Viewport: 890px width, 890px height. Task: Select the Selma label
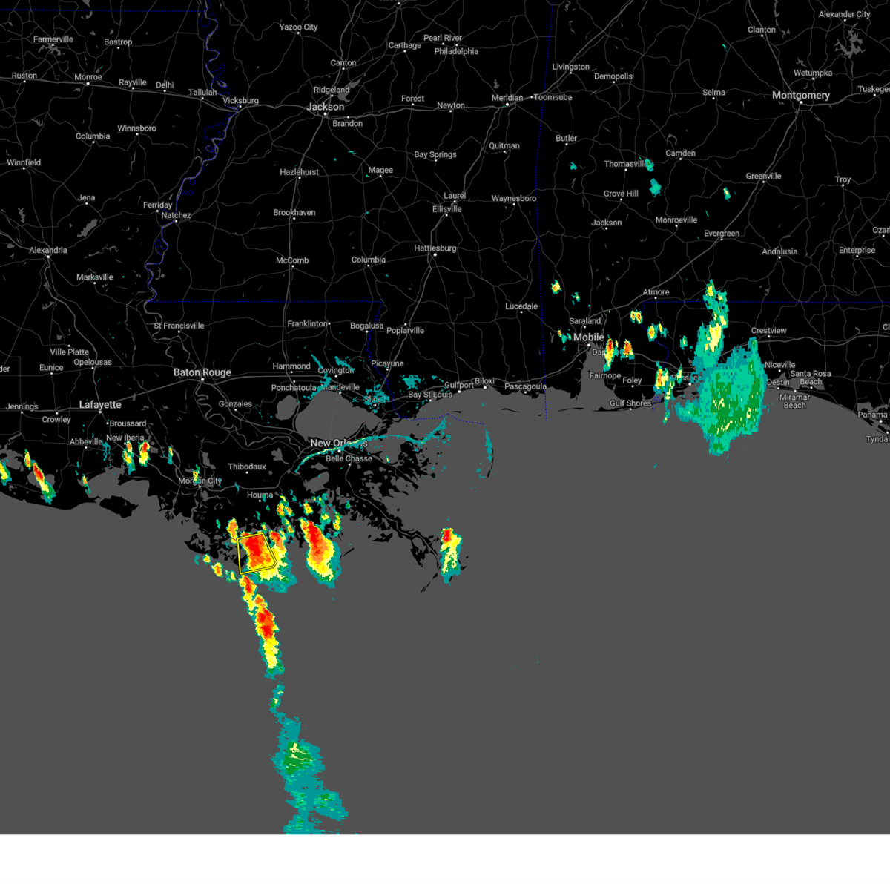(713, 93)
